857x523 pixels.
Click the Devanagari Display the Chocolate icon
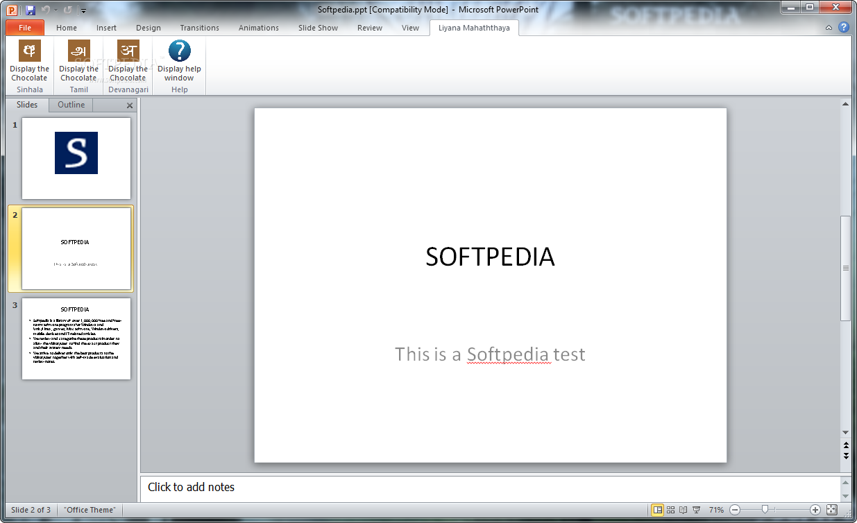click(128, 51)
